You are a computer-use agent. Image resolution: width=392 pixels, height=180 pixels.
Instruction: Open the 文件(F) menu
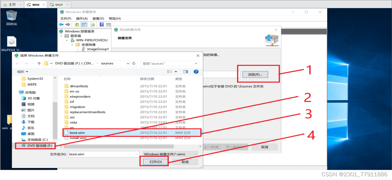66,18
